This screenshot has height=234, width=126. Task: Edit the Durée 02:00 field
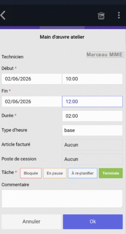[x=92, y=116]
